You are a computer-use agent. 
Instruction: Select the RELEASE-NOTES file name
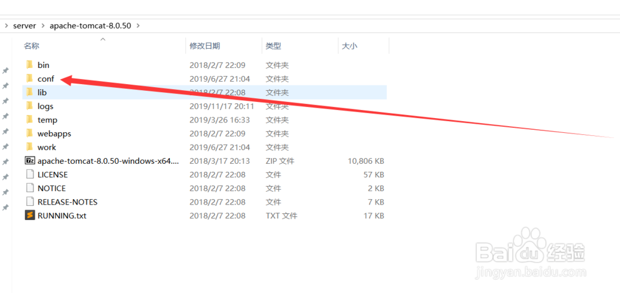pyautogui.click(x=68, y=202)
